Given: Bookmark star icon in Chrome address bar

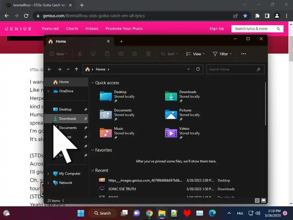Looking at the screenshot, I should (x=245, y=16).
